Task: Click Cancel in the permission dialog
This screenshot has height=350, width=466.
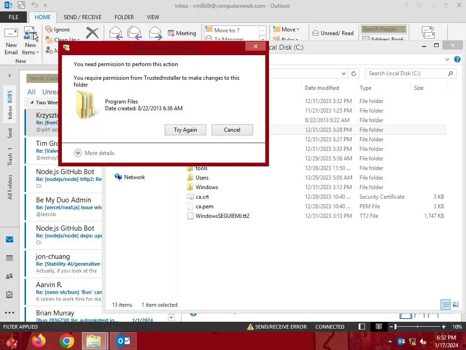Action: click(232, 130)
